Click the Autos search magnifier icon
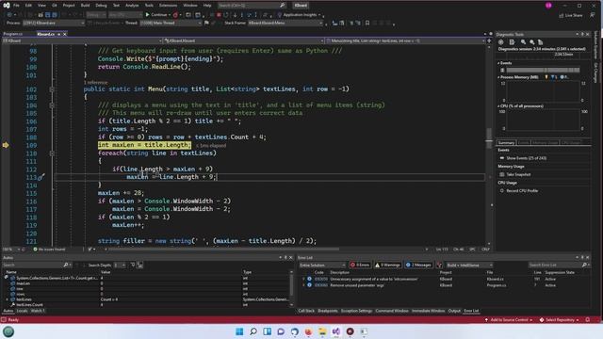The height and width of the screenshot is (339, 603). click(66, 265)
